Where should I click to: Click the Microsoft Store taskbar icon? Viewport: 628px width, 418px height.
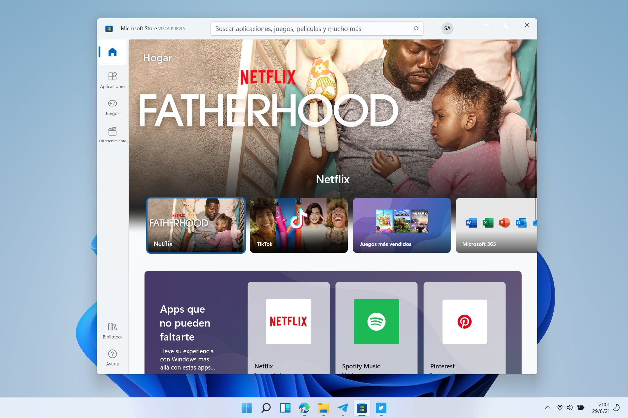(x=362, y=408)
